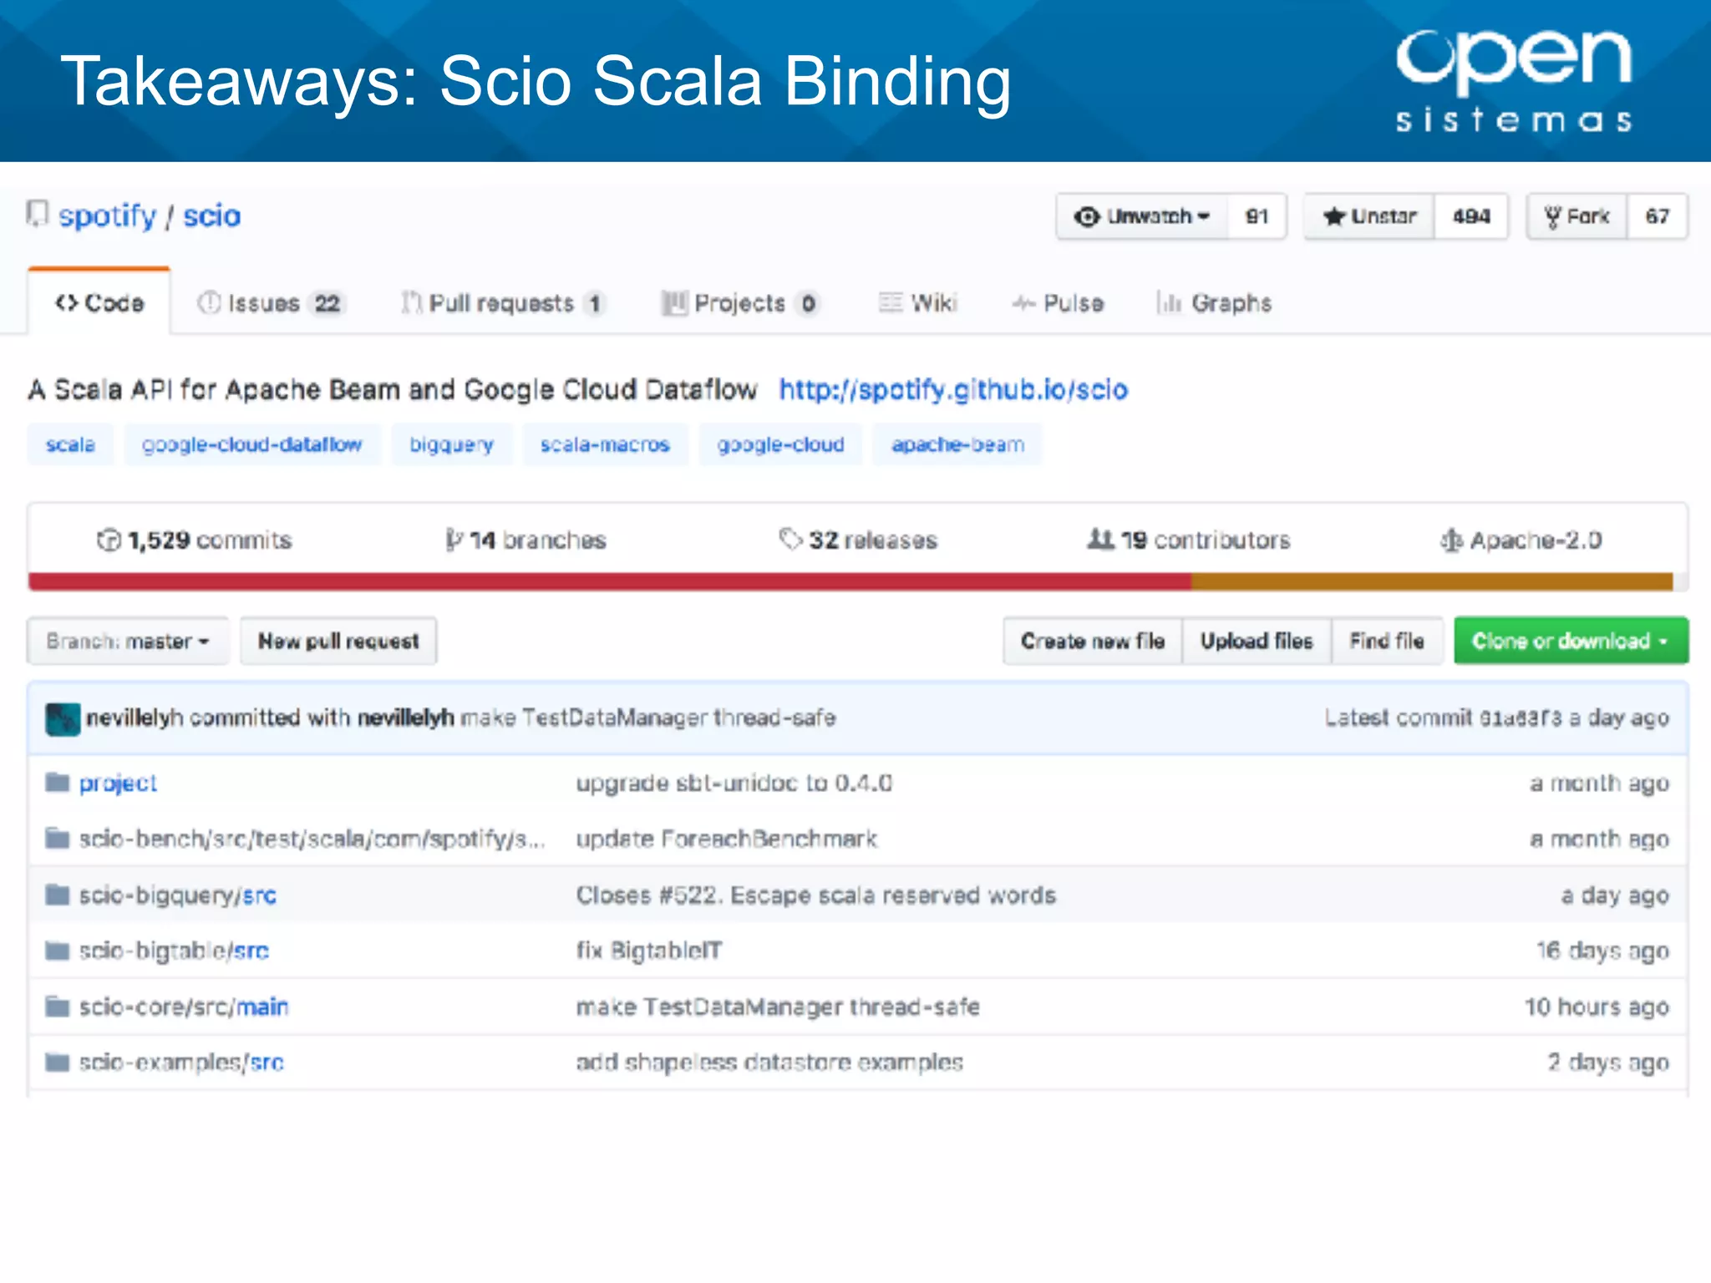Select the google-cloud-dataflow topic tag
Viewport: 1711px width, 1283px height.
(x=252, y=445)
